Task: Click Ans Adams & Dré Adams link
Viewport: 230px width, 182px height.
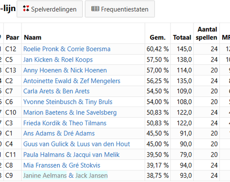Action: pyautogui.click(x=59, y=133)
